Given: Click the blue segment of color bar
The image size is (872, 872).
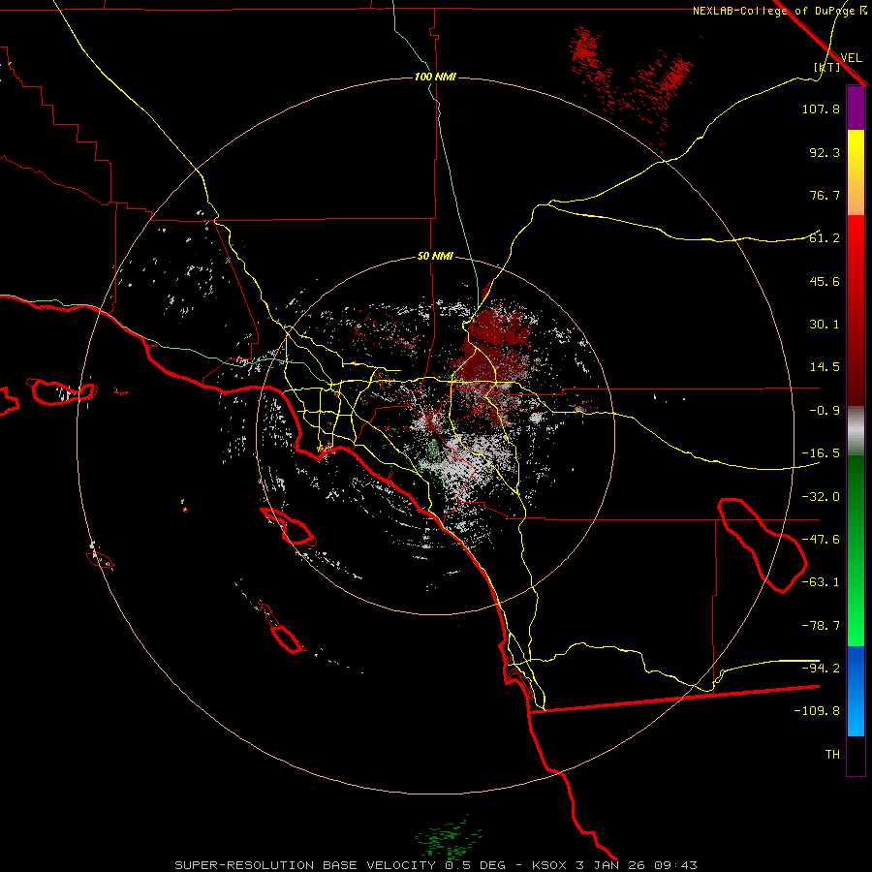Looking at the screenshot, I should point(856,691).
